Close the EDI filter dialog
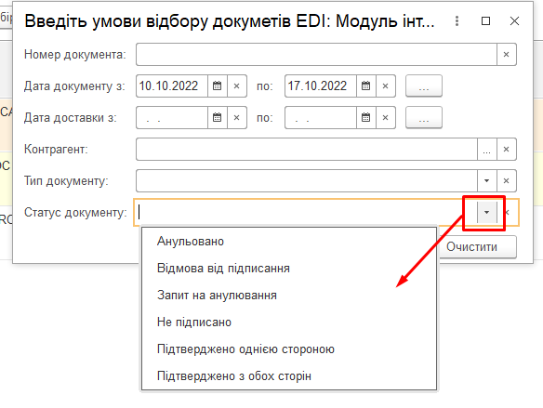 click(x=514, y=21)
